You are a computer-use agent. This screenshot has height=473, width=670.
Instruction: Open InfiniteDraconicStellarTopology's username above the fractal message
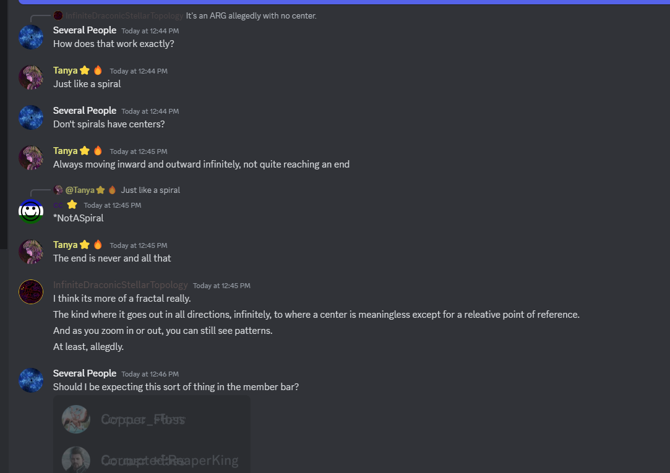[120, 285]
